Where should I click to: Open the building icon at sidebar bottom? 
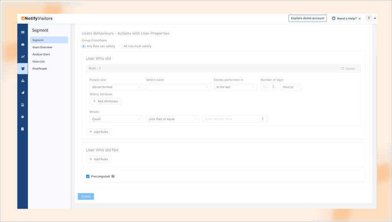click(x=23, y=129)
